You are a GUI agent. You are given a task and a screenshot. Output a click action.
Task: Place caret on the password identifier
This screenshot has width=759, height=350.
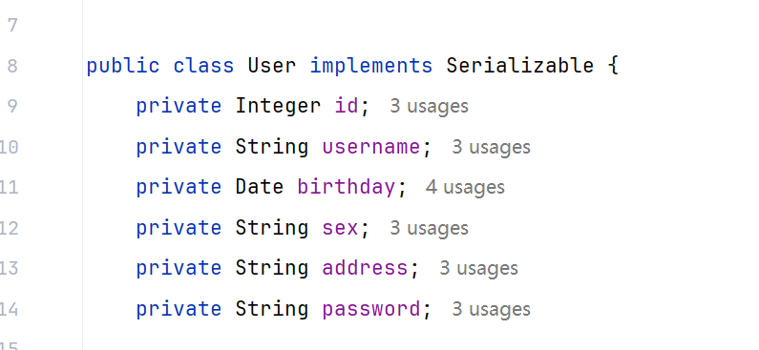pyautogui.click(x=371, y=309)
